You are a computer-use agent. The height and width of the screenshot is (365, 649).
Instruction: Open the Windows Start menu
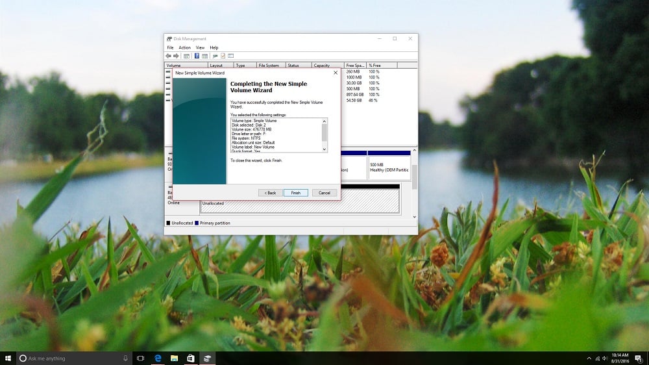(x=8, y=358)
